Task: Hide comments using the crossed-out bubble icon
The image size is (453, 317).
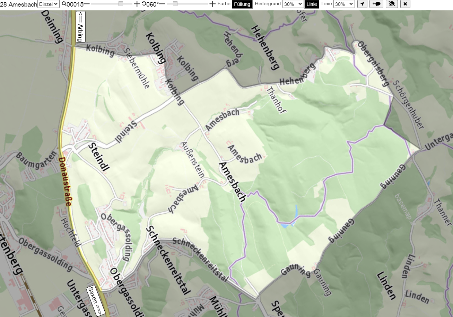Action: click(392, 4)
